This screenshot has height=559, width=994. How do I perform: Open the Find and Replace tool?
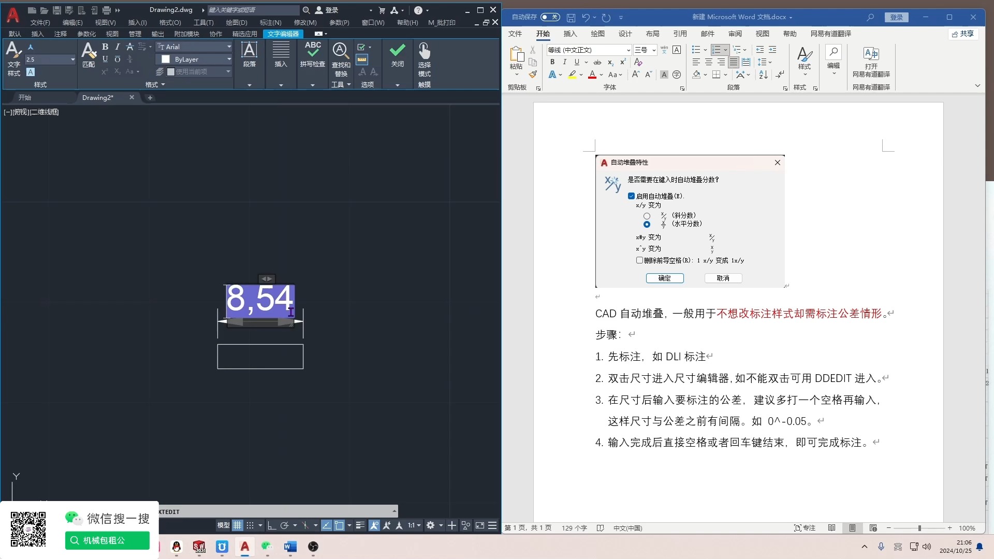coord(340,51)
